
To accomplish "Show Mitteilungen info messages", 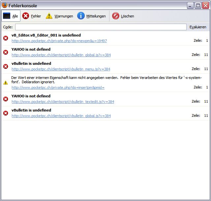I will [91, 16].
